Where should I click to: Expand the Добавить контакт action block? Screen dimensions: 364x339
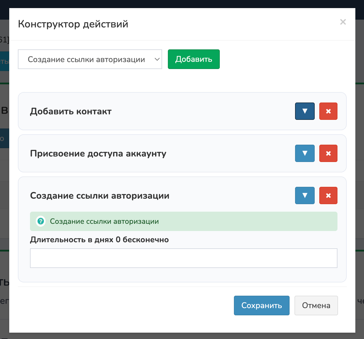coord(305,111)
